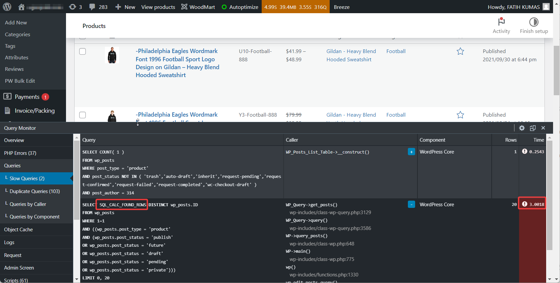Click Football tag of U10-Football-888 product
The height and width of the screenshot is (283, 560).
pyautogui.click(x=396, y=51)
